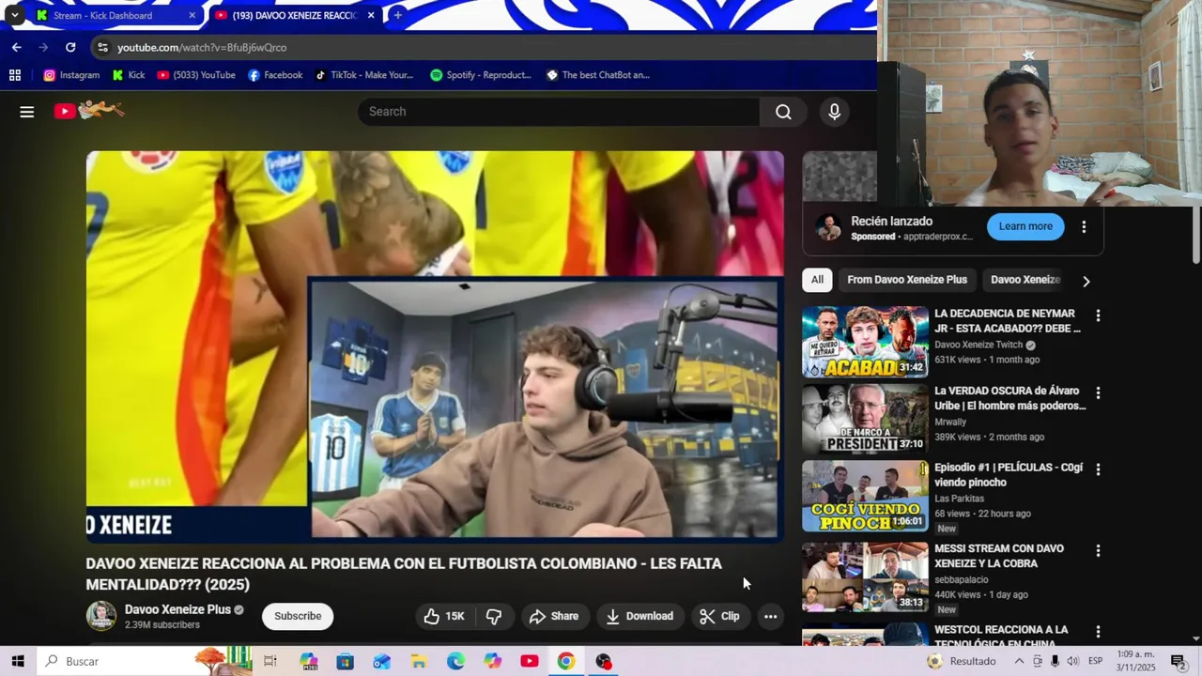Open the Windows notification center
1202x676 pixels.
[1178, 661]
